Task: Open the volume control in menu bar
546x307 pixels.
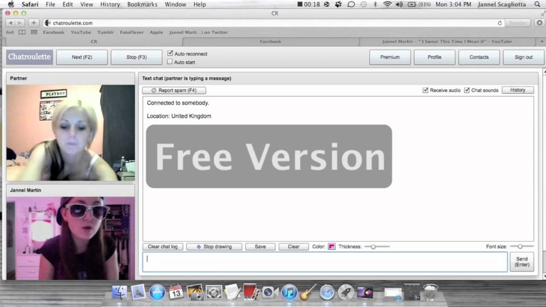Action: coord(399,4)
